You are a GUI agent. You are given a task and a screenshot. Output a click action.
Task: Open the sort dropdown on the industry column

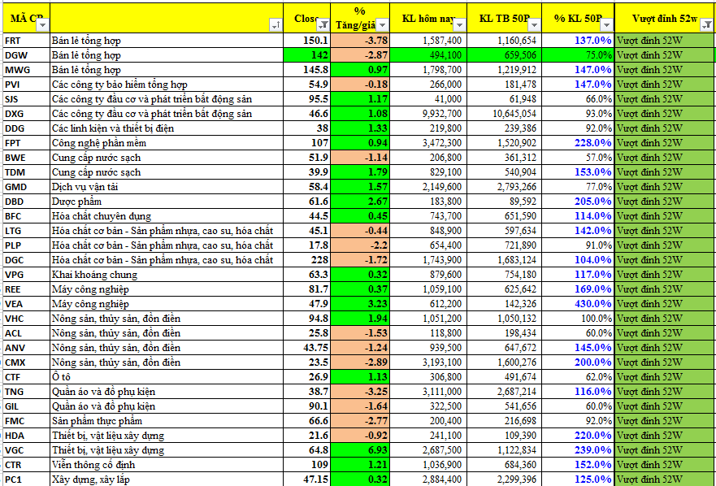point(278,24)
